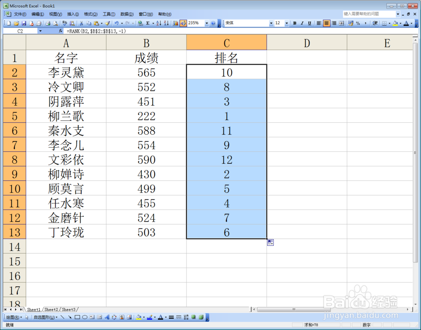
Task: Select column C header
Action: pyautogui.click(x=226, y=43)
